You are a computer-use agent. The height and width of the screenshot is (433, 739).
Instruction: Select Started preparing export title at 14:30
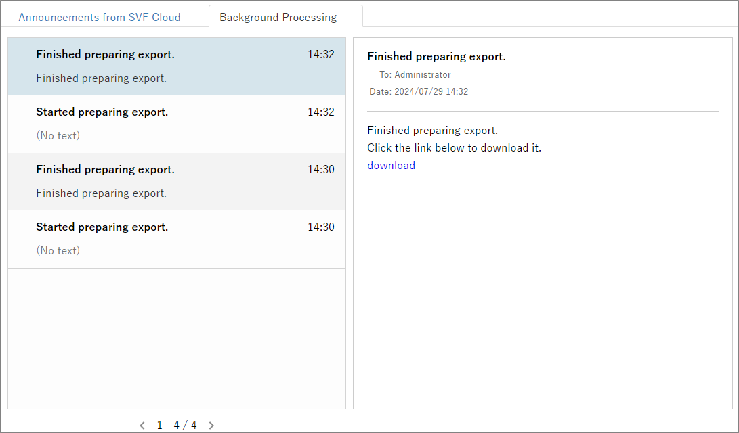pos(102,227)
